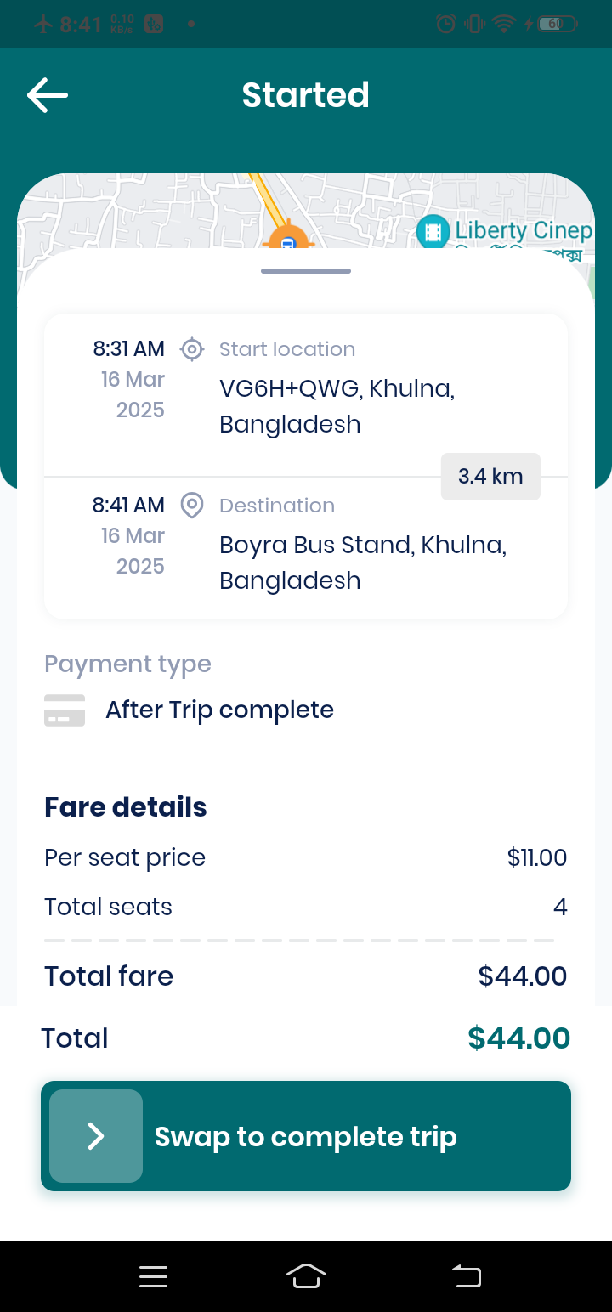Click Swap to complete trip button
This screenshot has height=1312, width=612.
coord(306,1136)
